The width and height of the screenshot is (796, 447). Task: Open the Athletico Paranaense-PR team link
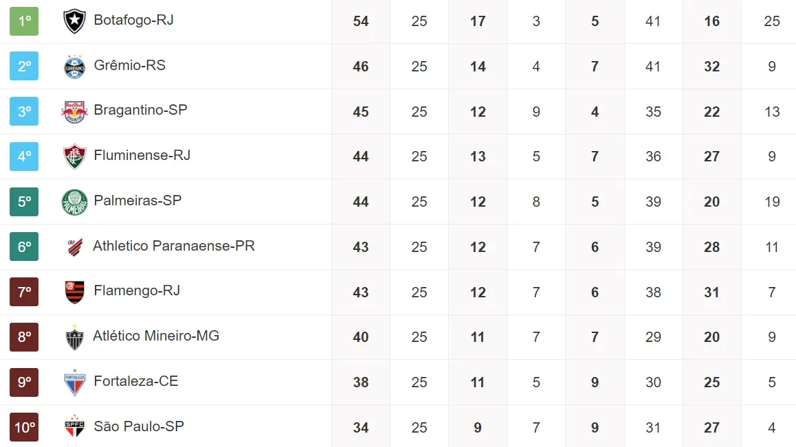click(x=174, y=246)
